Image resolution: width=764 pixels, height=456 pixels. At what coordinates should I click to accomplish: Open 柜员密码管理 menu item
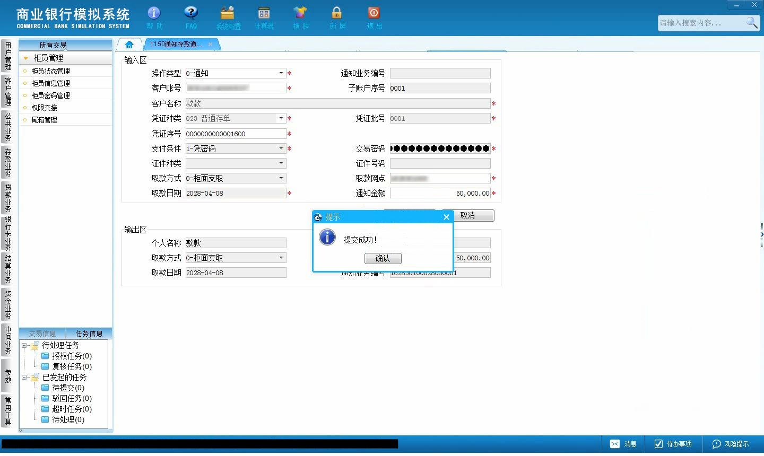pos(50,95)
